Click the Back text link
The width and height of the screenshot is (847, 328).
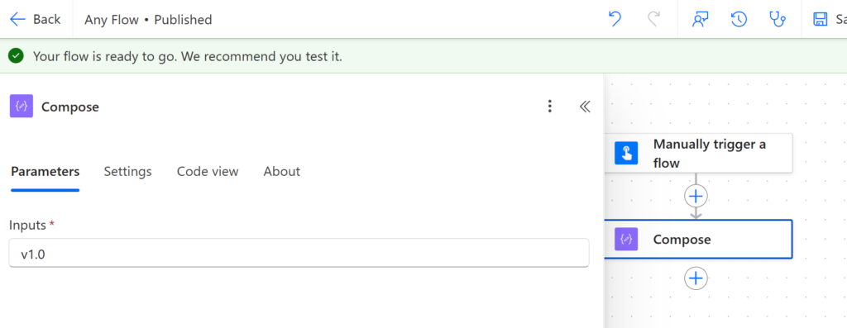coord(46,20)
